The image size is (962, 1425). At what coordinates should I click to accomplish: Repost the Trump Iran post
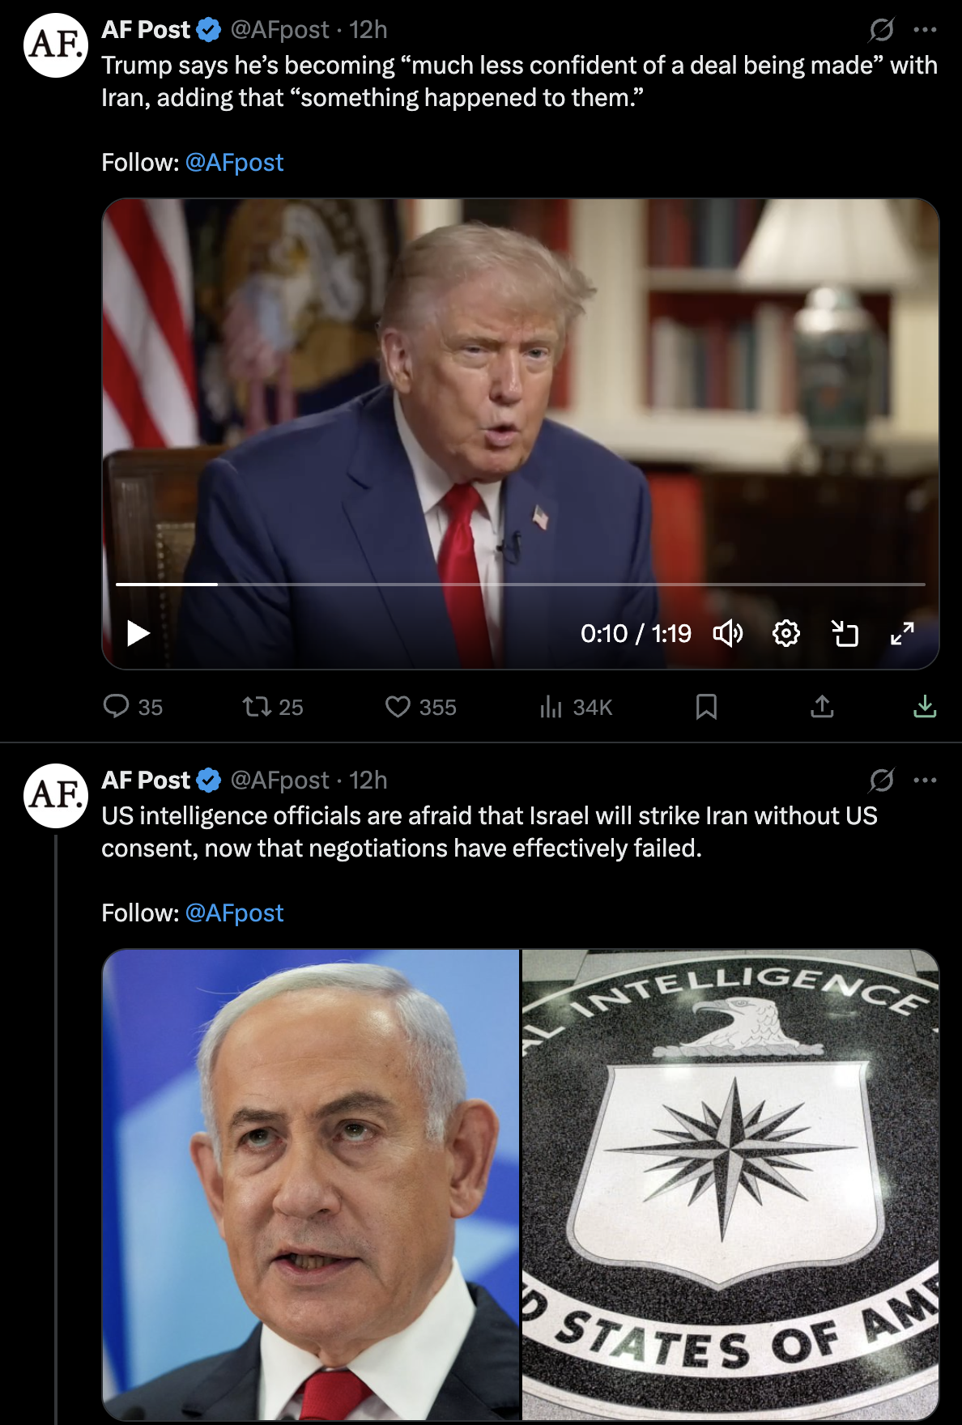point(273,707)
